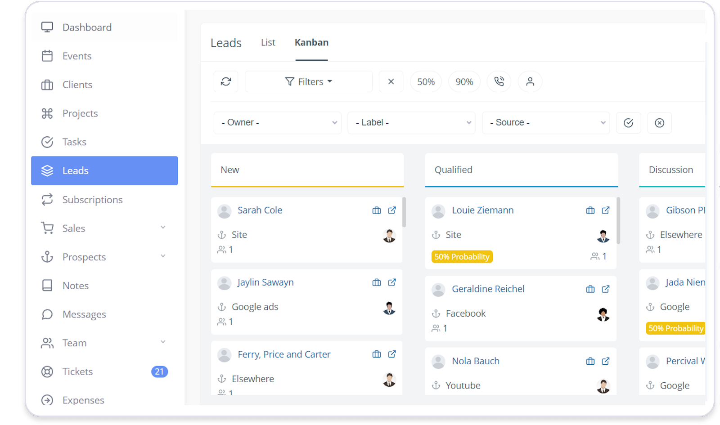Click the circled X clear filters icon
This screenshot has width=720, height=425.
(x=659, y=123)
